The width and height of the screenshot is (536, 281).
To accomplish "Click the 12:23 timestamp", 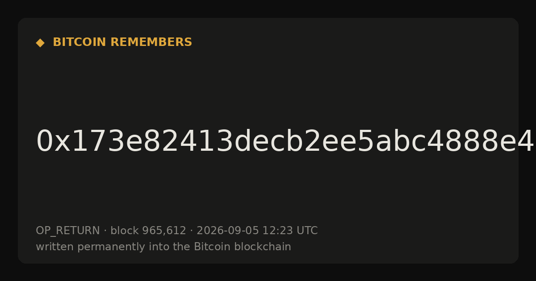I will click(277, 231).
